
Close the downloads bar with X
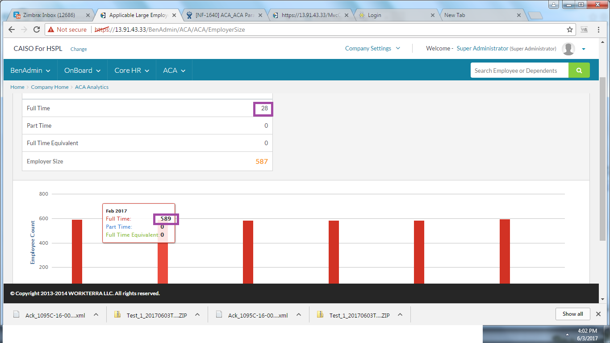click(x=598, y=314)
